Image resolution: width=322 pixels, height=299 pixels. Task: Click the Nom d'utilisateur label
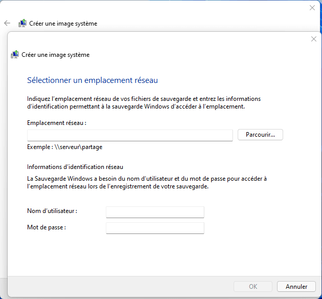pos(52,211)
